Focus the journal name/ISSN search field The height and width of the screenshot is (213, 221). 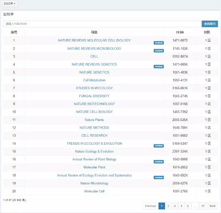point(102,24)
